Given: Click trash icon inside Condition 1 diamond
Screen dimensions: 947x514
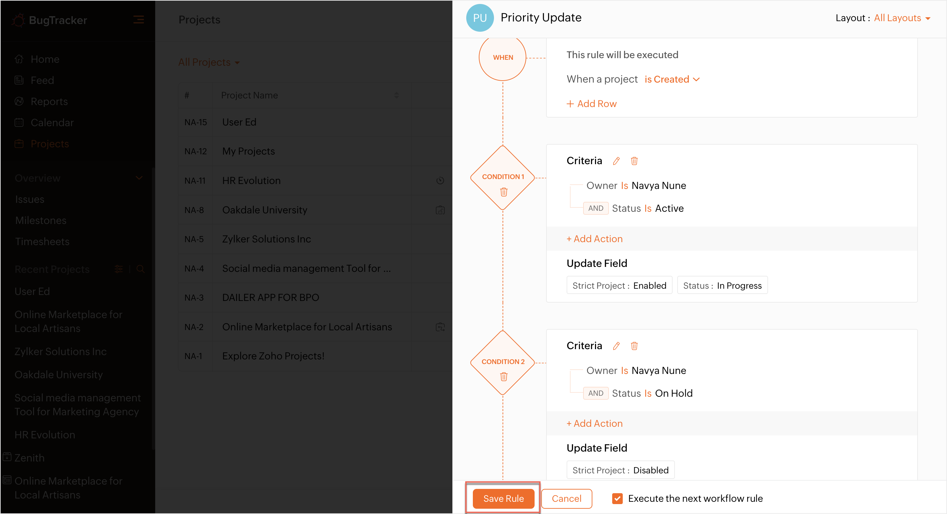Looking at the screenshot, I should coord(504,192).
